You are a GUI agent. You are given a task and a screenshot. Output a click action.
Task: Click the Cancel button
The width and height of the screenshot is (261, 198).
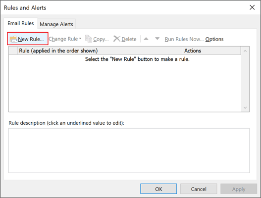tap(199, 189)
